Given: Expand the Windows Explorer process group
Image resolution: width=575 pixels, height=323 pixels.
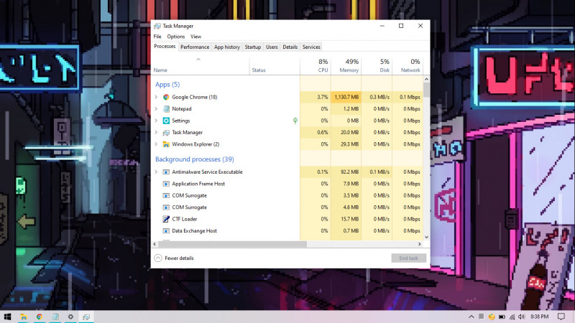Looking at the screenshot, I should pyautogui.click(x=156, y=144).
